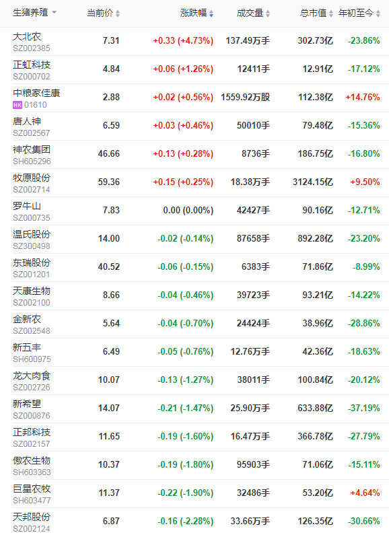389x535 pixels.
Task: Click year-to-date value +4.64%
Action: tap(365, 493)
